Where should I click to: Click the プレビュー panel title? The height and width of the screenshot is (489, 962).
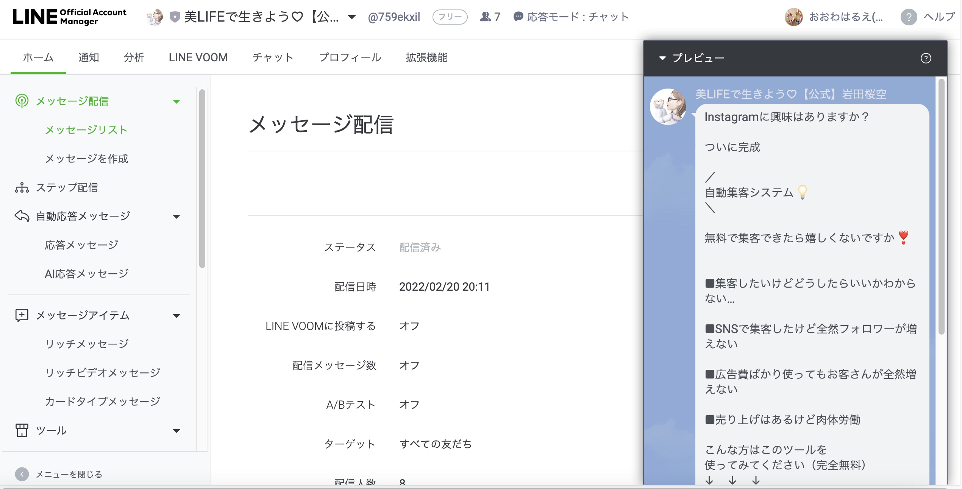pyautogui.click(x=698, y=58)
